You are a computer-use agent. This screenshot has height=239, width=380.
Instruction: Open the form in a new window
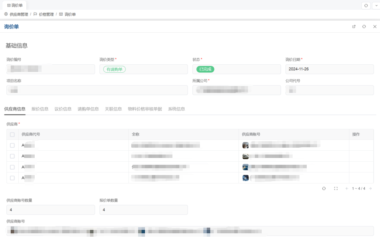pyautogui.click(x=354, y=27)
